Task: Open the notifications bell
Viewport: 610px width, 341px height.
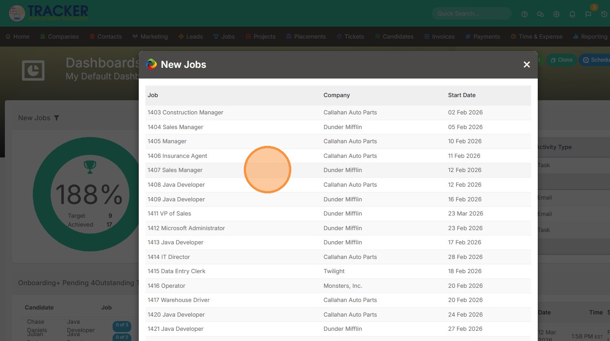Action: (x=572, y=14)
